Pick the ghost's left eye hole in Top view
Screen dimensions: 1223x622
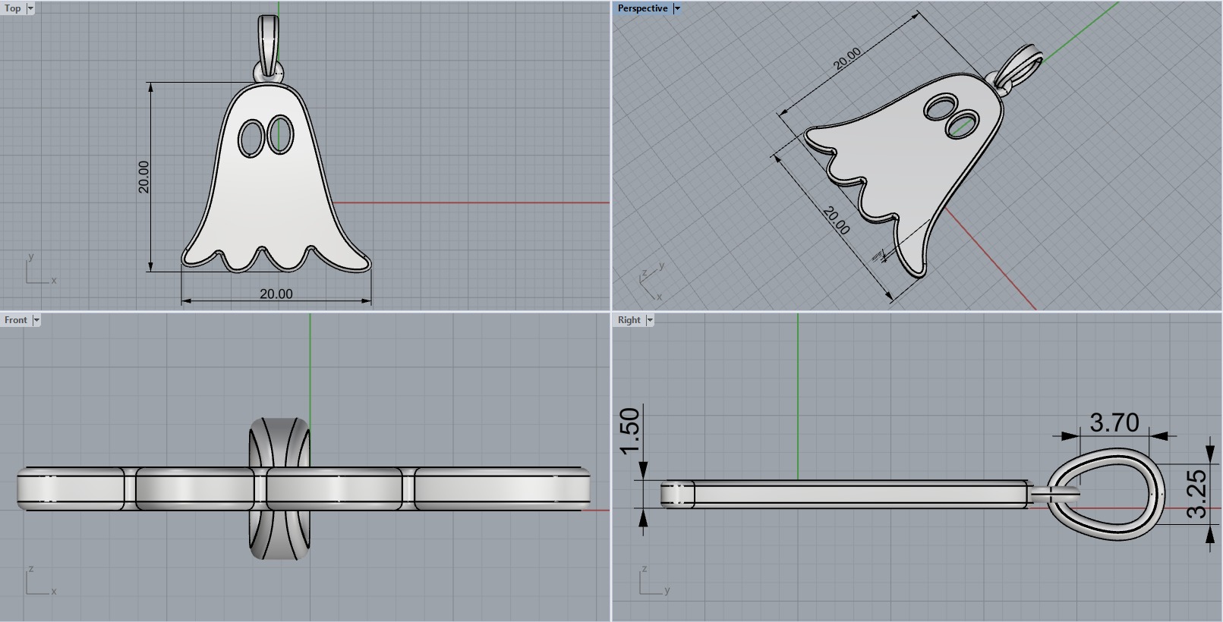[x=250, y=139]
